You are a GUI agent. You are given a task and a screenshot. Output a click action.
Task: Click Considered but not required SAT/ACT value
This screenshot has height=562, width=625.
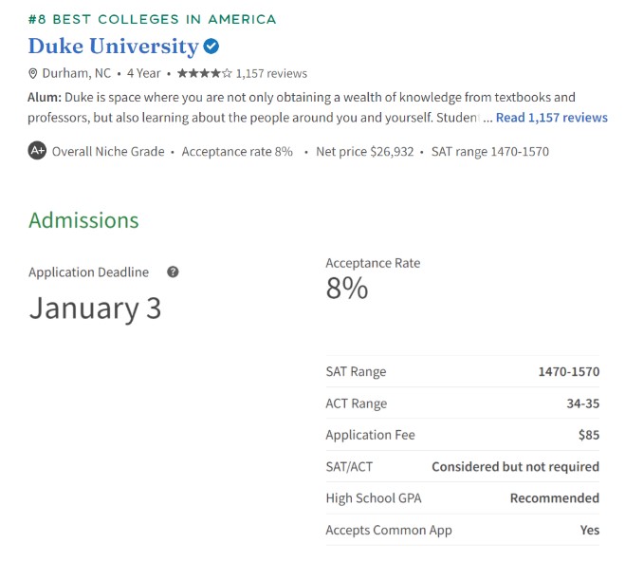pyautogui.click(x=515, y=467)
